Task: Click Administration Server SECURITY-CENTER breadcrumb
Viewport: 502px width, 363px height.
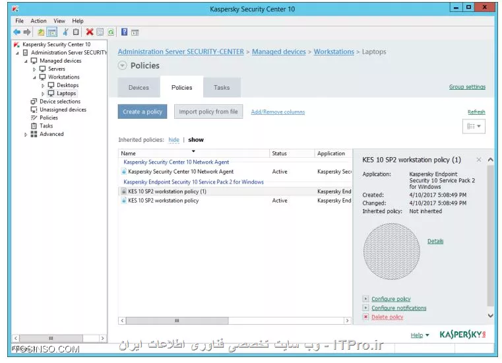Action: click(x=181, y=51)
